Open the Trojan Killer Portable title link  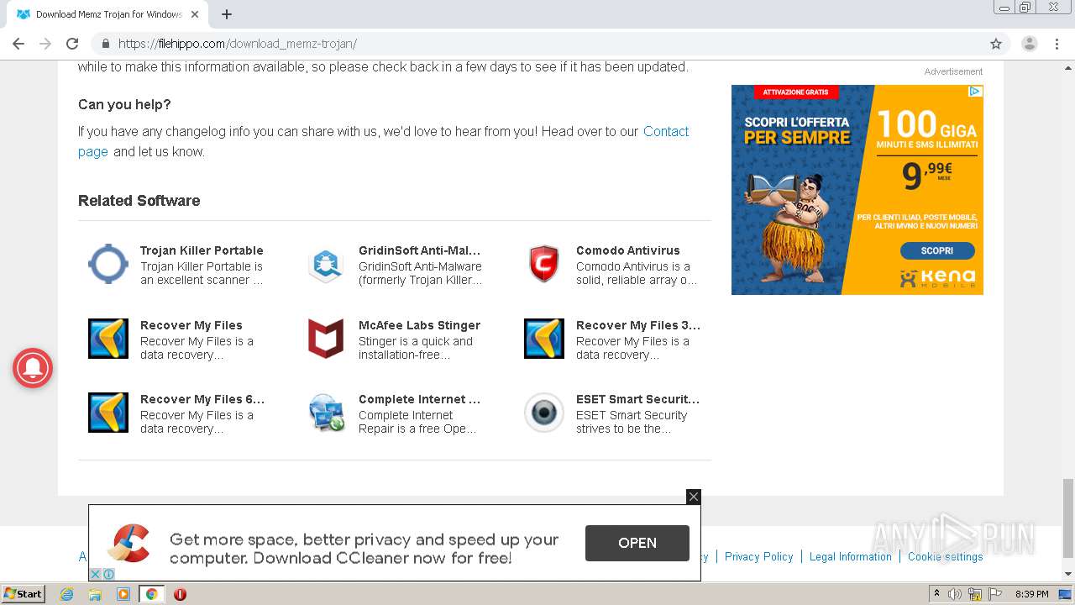click(x=202, y=250)
